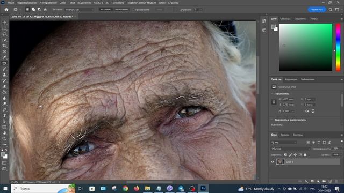
Task: Add a layer mask from Layers footer
Action: pyautogui.click(x=312, y=181)
